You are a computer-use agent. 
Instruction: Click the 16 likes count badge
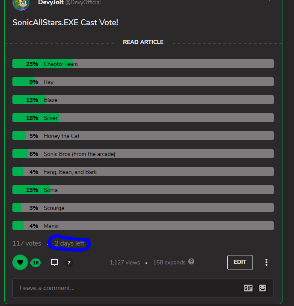[x=36, y=263]
